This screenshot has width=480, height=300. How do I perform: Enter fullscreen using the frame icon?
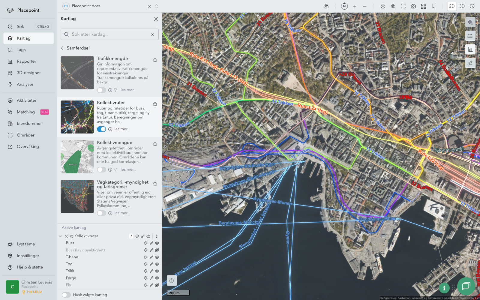pyautogui.click(x=403, y=6)
